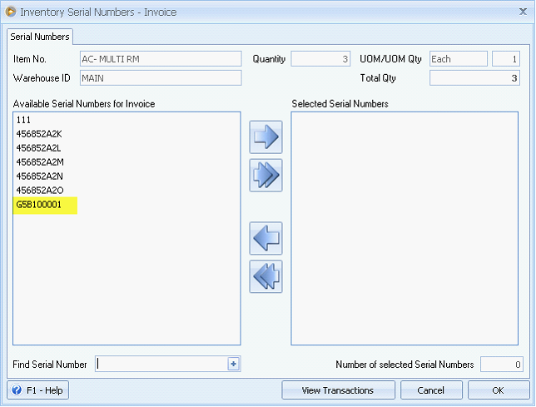536x407 pixels.
Task: Click the single right arrow to add serial
Action: click(x=266, y=137)
